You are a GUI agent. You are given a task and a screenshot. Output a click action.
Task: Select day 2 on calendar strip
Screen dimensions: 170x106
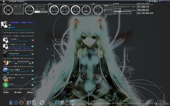coord(94,101)
